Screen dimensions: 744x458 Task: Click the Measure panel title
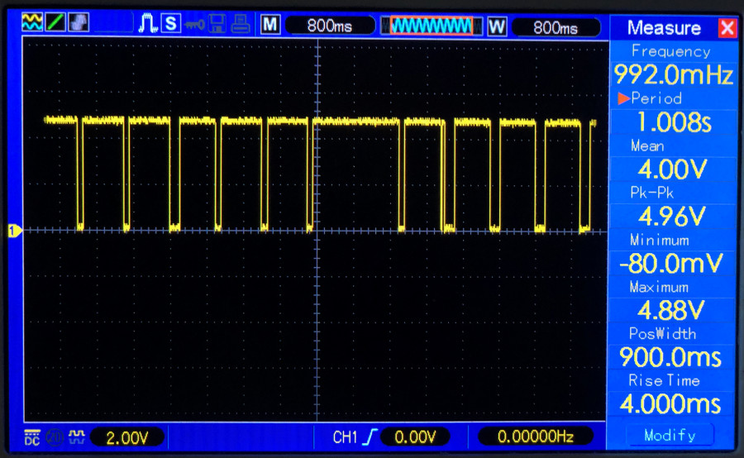[x=664, y=27]
